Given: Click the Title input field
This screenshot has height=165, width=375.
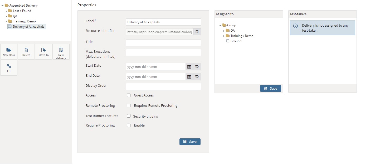Looking at the screenshot, I should point(163,43).
